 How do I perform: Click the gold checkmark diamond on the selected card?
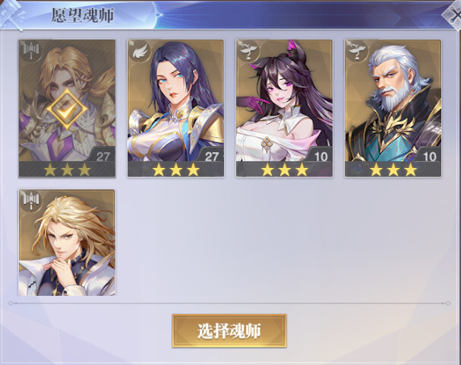click(x=67, y=109)
